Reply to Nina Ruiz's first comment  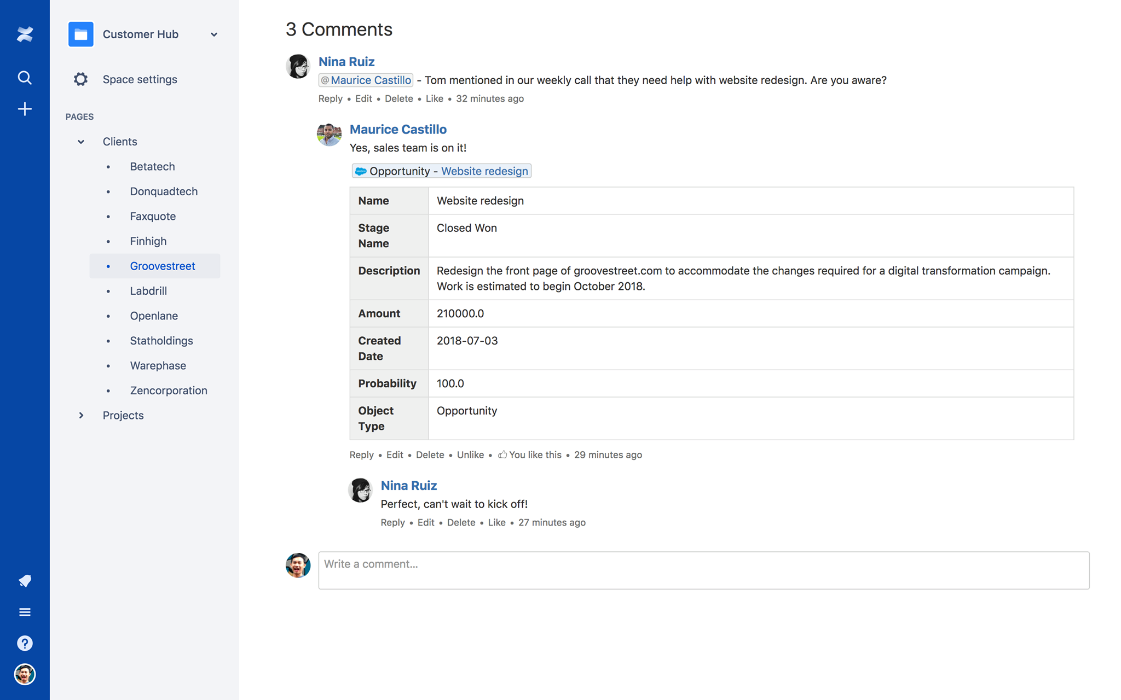tap(330, 98)
